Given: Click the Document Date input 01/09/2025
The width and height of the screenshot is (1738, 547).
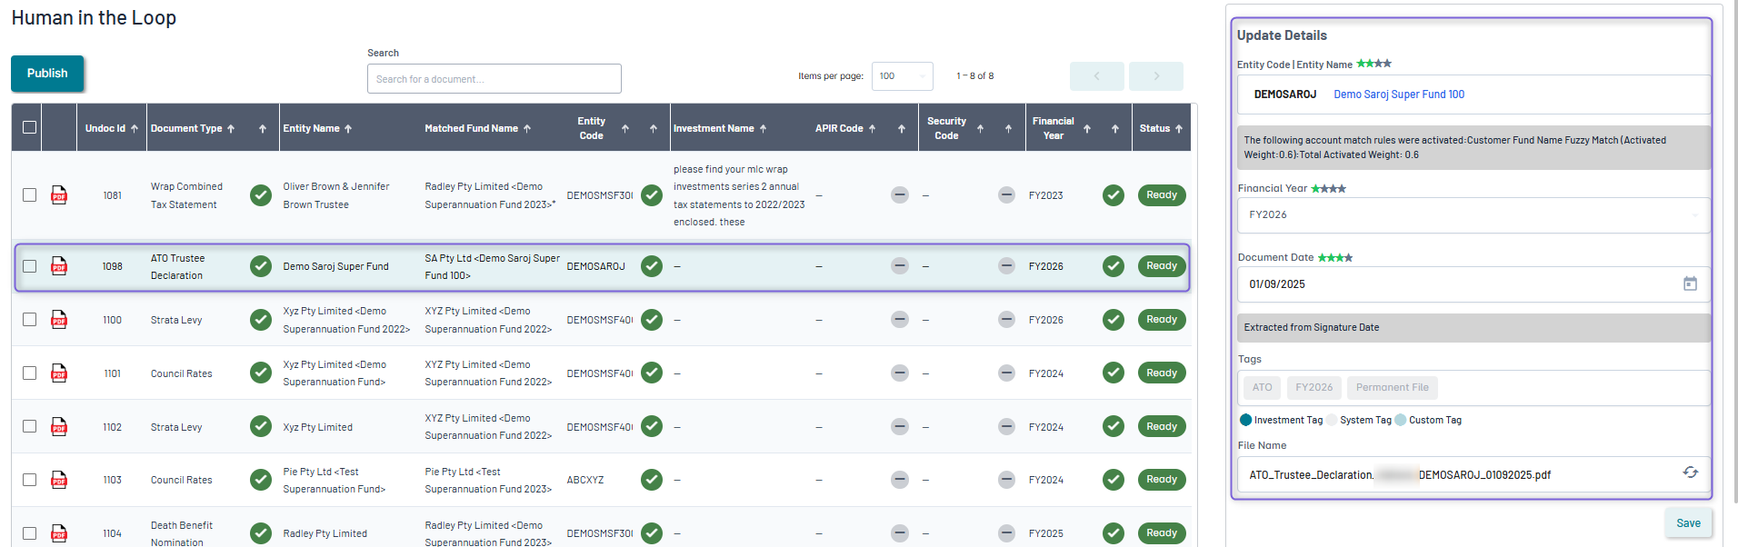Looking at the screenshot, I should tap(1473, 284).
